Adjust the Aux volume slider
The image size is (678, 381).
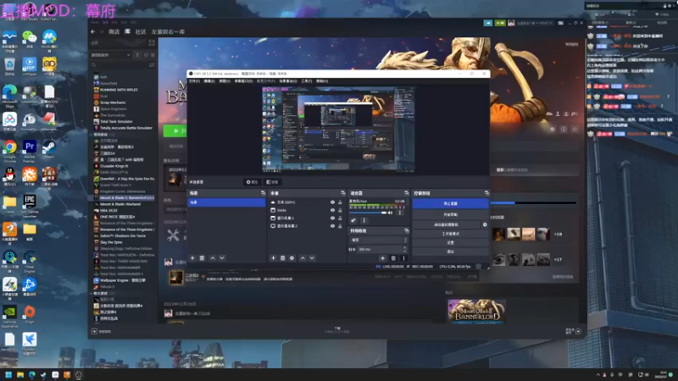point(368,213)
